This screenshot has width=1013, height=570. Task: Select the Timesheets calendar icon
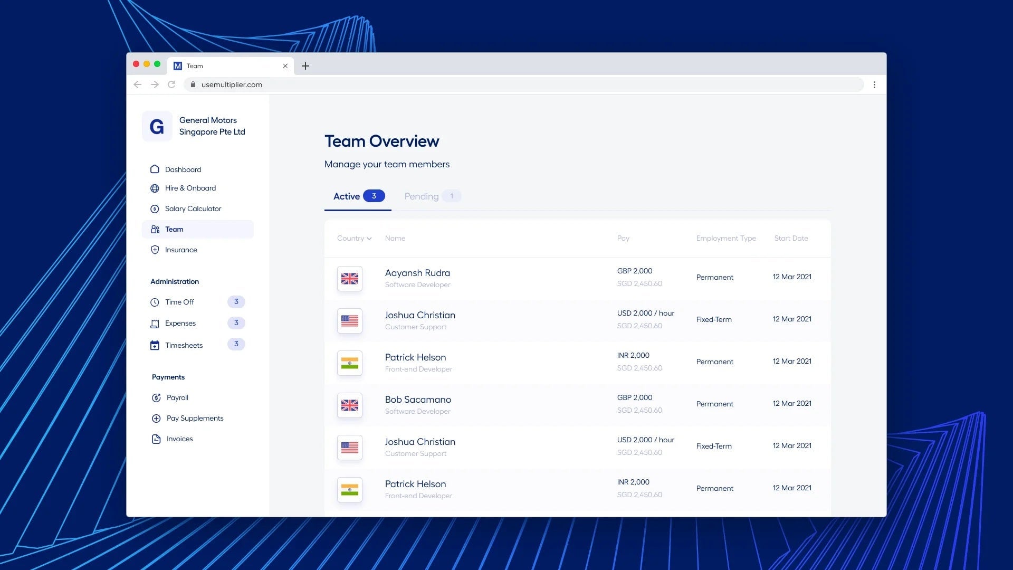pos(155,345)
